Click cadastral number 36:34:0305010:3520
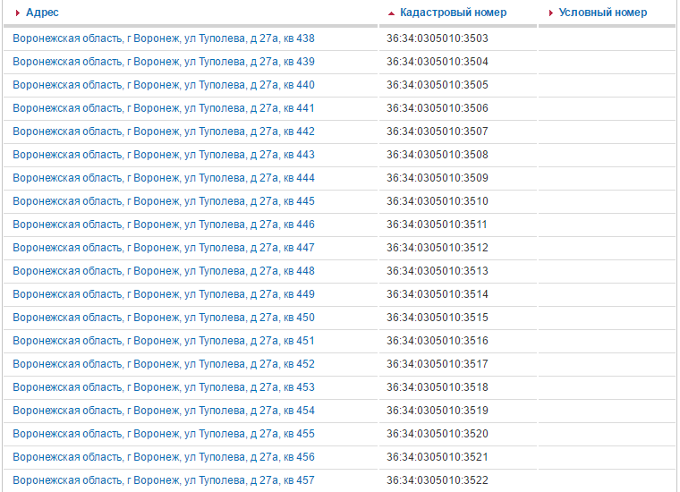This screenshot has height=492, width=680. [438, 434]
